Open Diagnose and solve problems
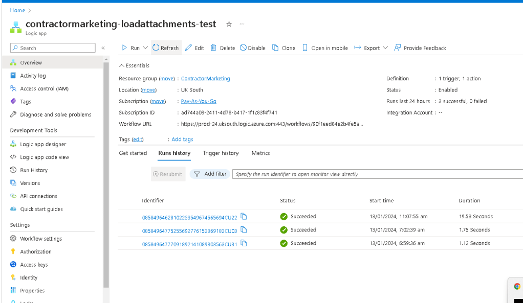This screenshot has height=303, width=523. (x=55, y=114)
